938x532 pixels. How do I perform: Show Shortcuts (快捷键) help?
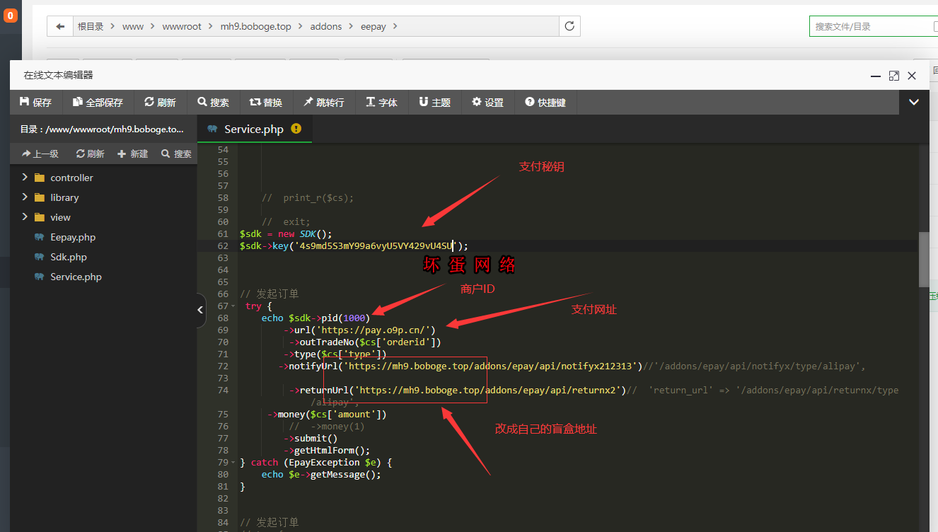[x=545, y=103]
